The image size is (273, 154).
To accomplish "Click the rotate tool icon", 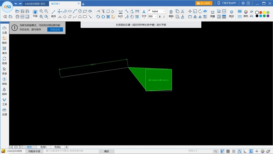I will tap(200, 11).
